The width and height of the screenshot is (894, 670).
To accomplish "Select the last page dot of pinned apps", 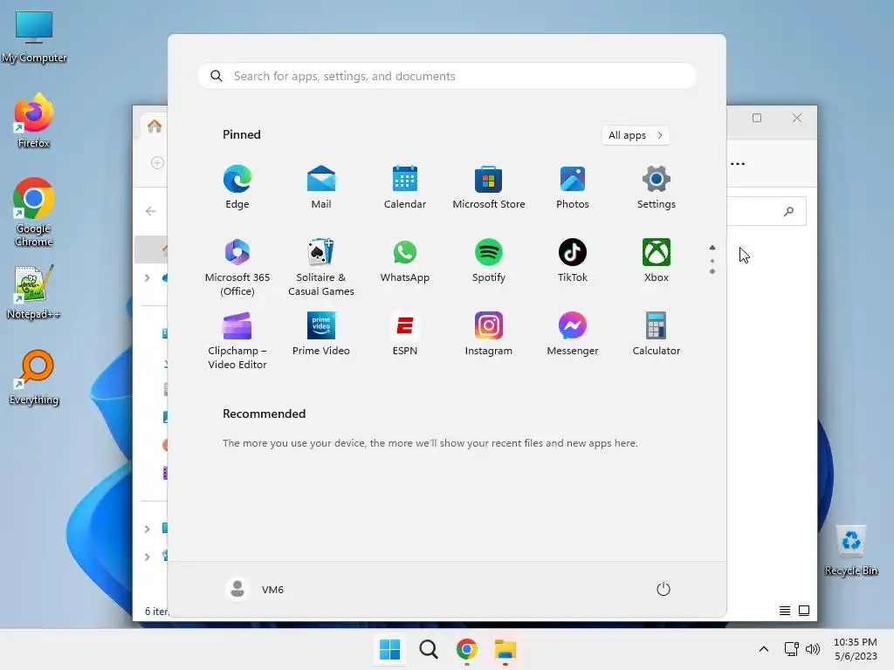I will [x=712, y=272].
